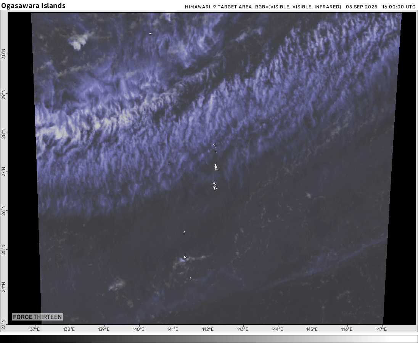The height and width of the screenshot is (343, 418).
Task: Click the Kita Iwo Jima island outline
Action: pyautogui.click(x=184, y=232)
